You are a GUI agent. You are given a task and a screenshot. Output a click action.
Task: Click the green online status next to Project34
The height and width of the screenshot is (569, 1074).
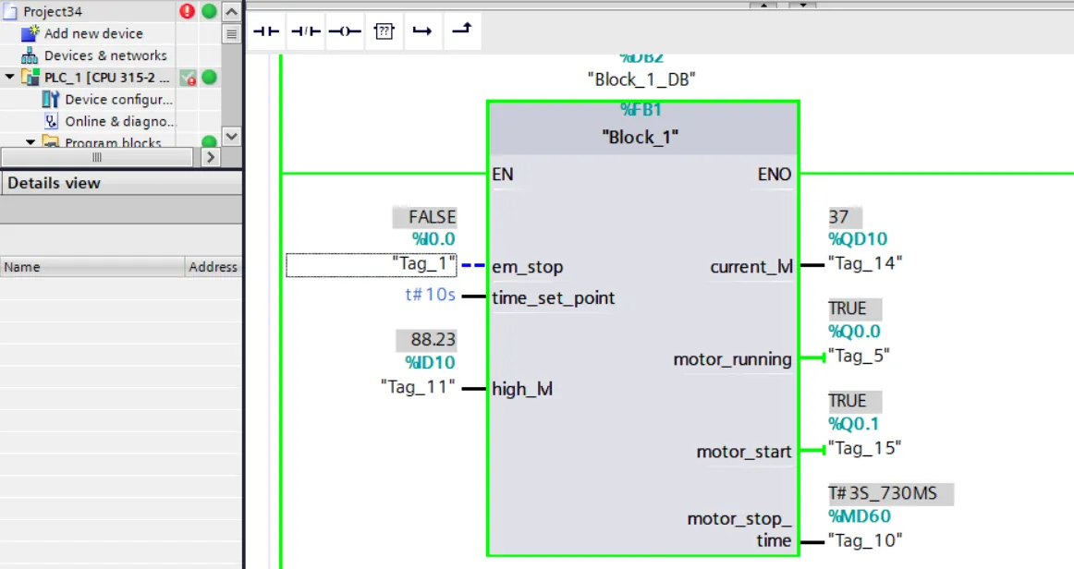click(x=209, y=11)
